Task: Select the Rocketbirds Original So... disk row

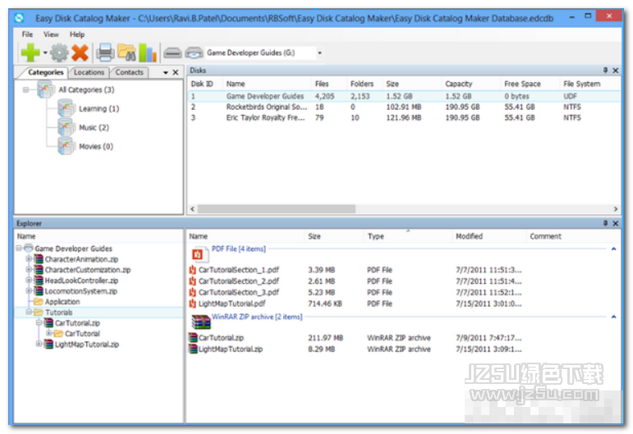Action: tap(404, 107)
